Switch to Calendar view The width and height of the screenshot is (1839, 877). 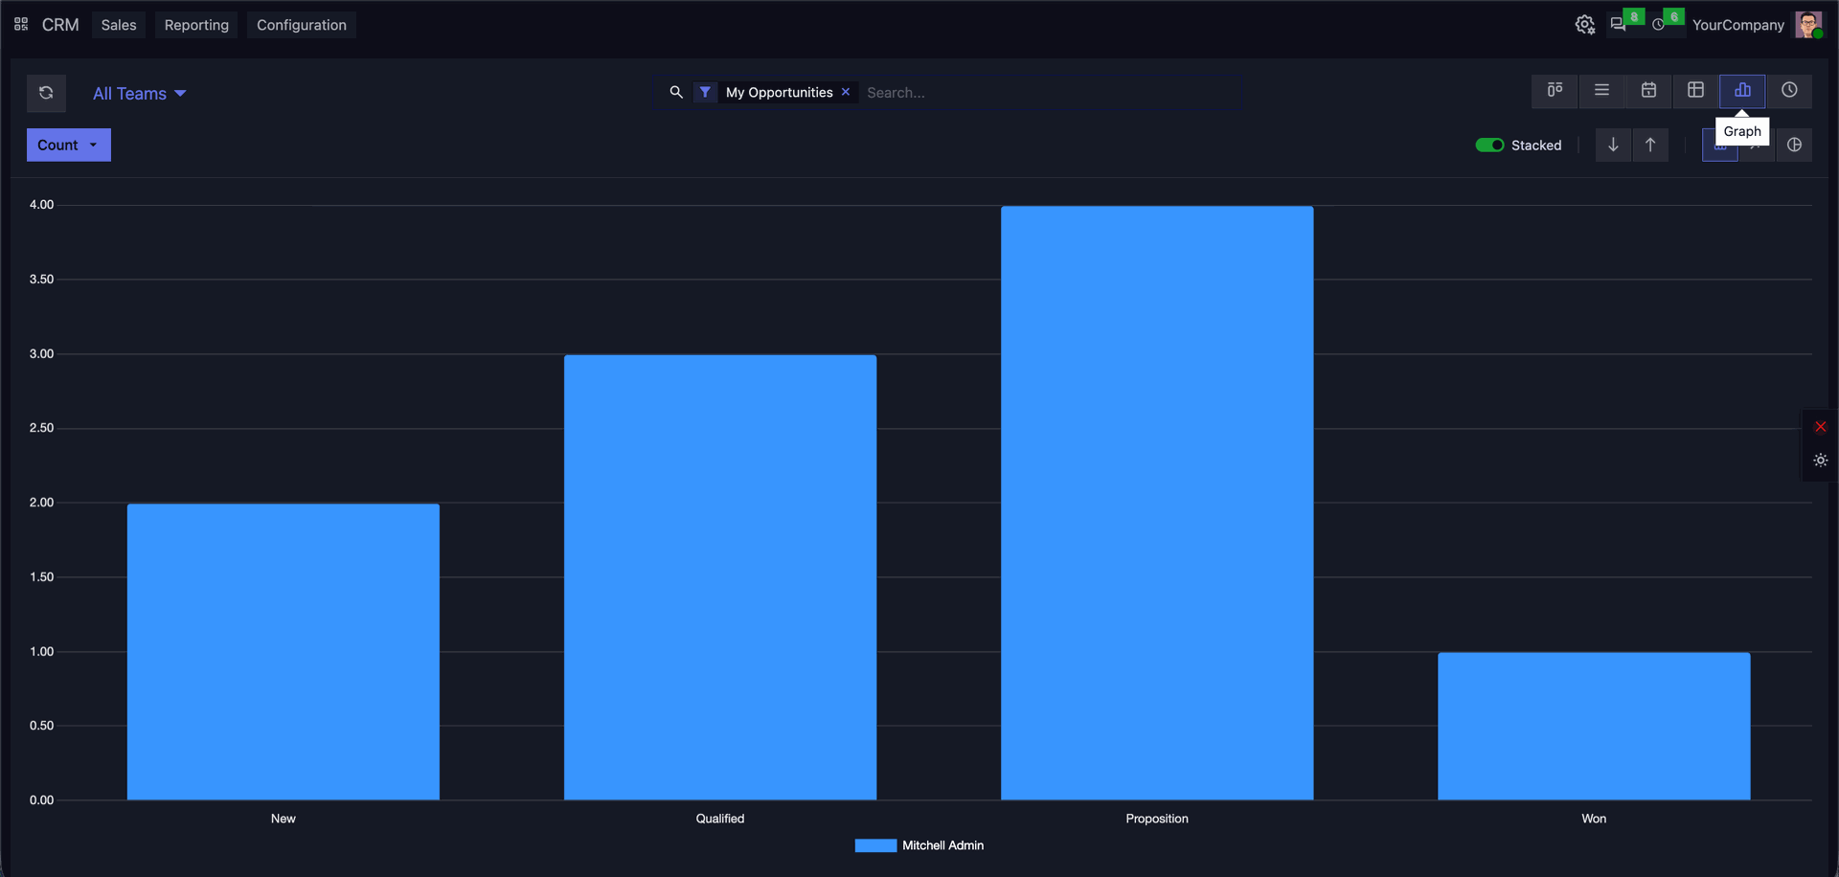[x=1648, y=90]
